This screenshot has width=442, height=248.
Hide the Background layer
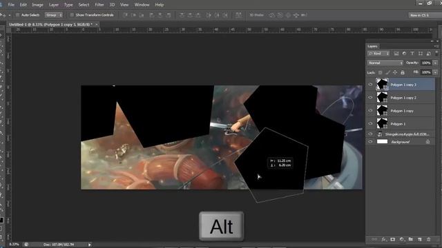(x=370, y=142)
